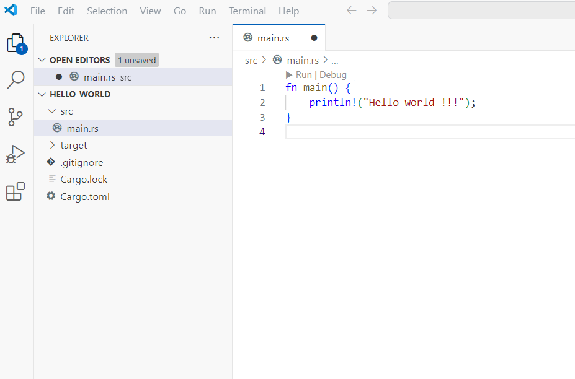Open the Help menu

(288, 11)
